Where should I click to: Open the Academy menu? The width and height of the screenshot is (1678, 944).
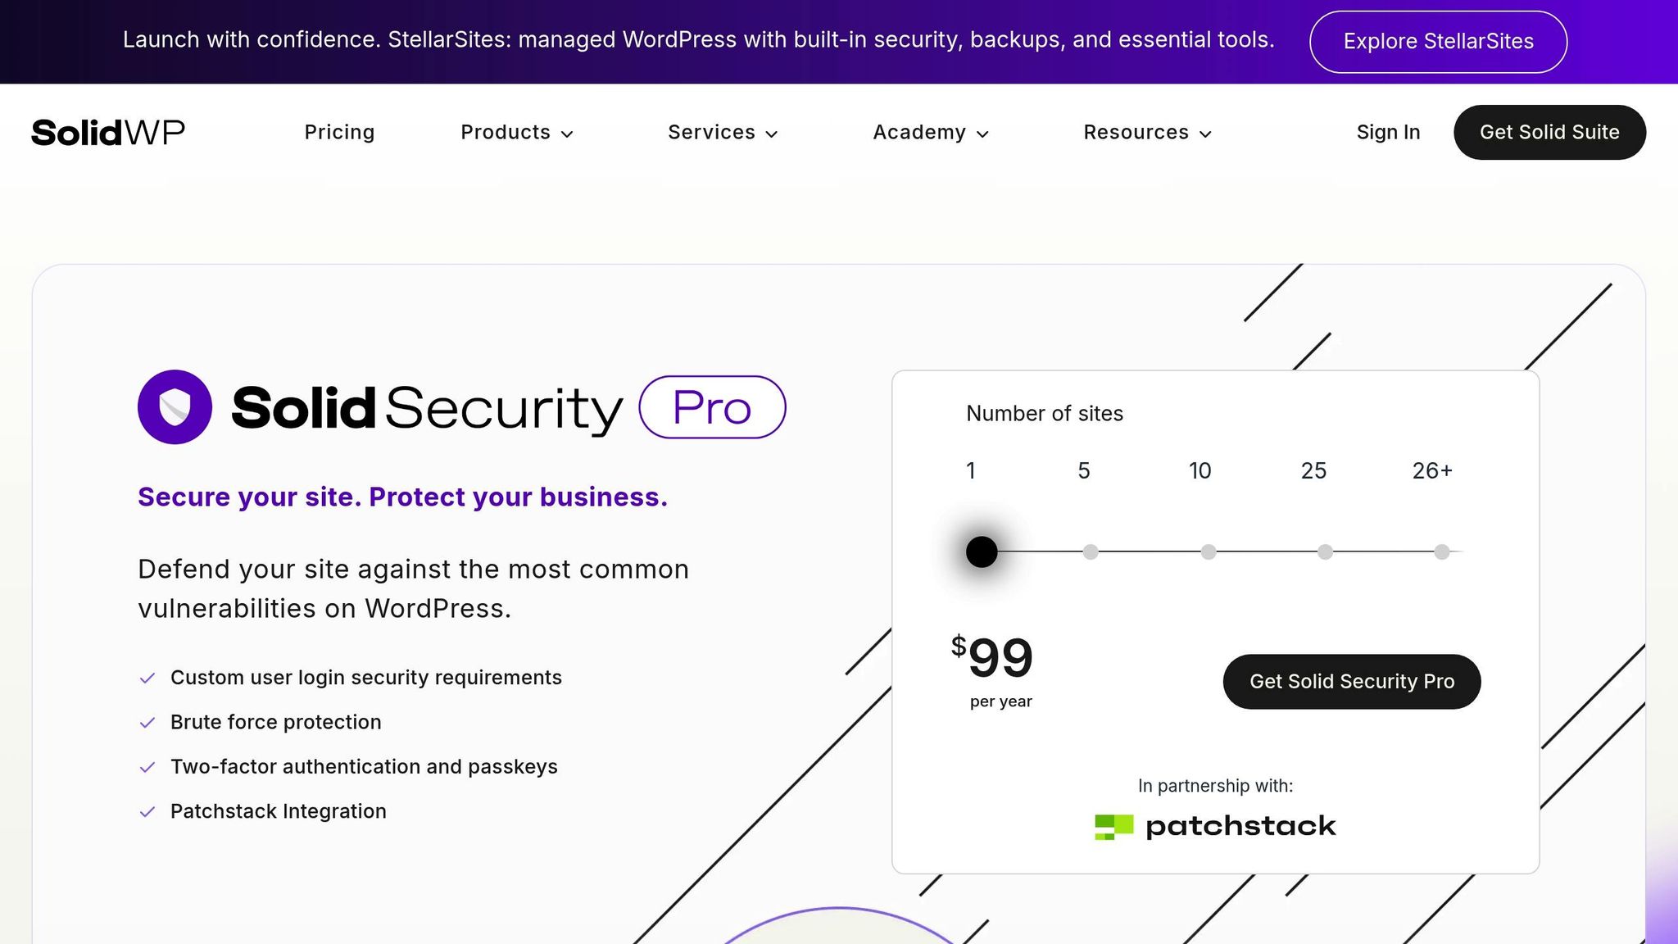(x=930, y=132)
